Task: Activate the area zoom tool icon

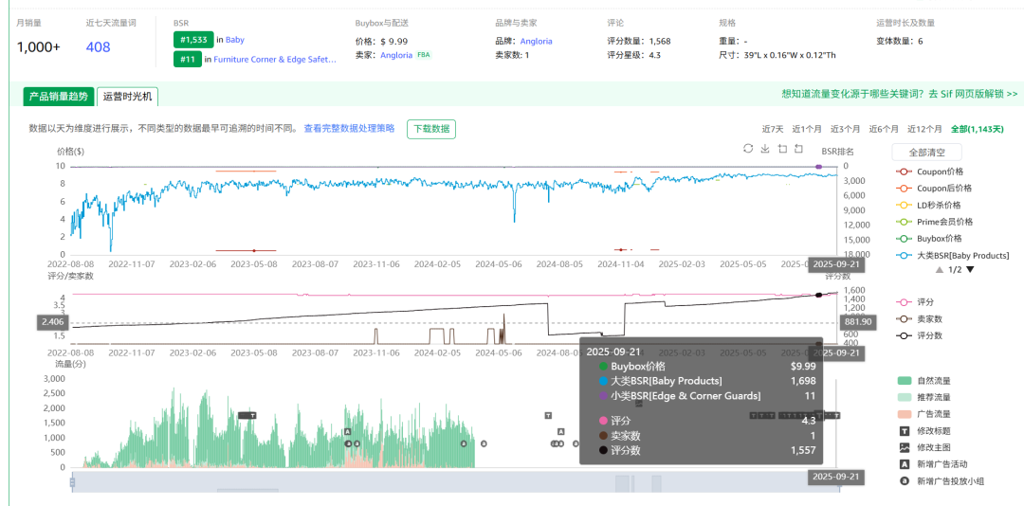Action: [x=782, y=149]
